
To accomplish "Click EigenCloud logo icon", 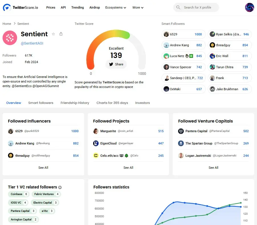I will (x=96, y=143).
